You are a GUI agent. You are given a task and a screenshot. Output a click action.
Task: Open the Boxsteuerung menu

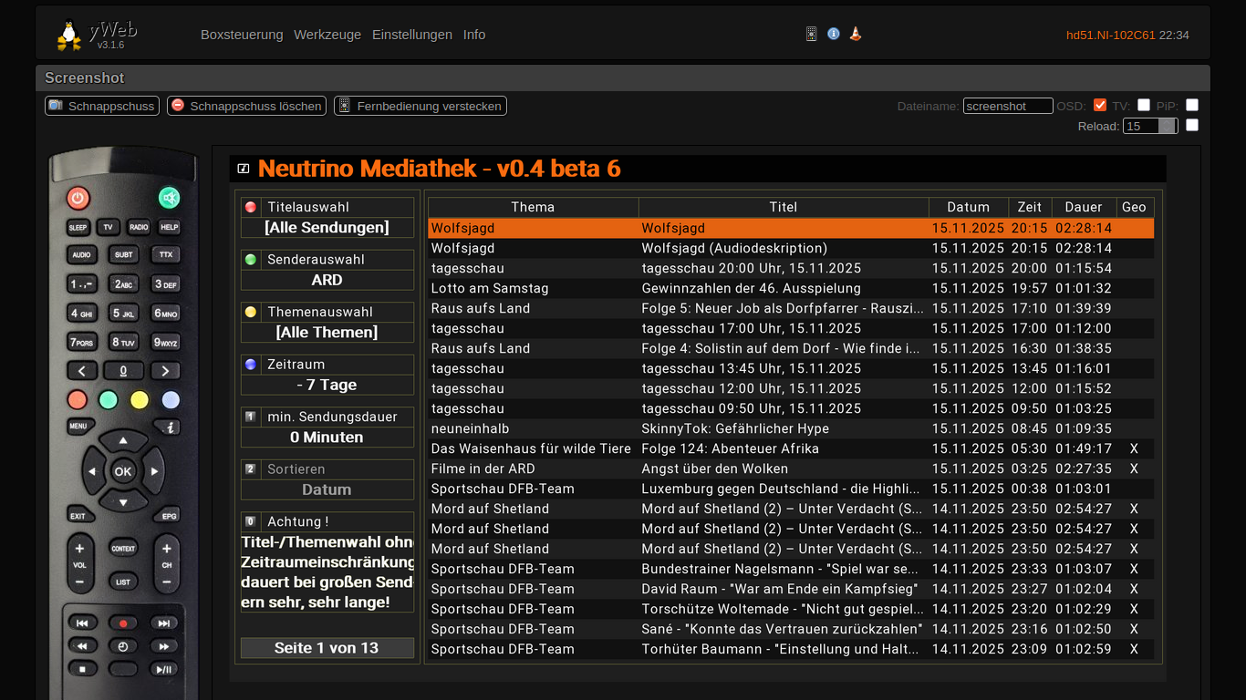coord(242,35)
